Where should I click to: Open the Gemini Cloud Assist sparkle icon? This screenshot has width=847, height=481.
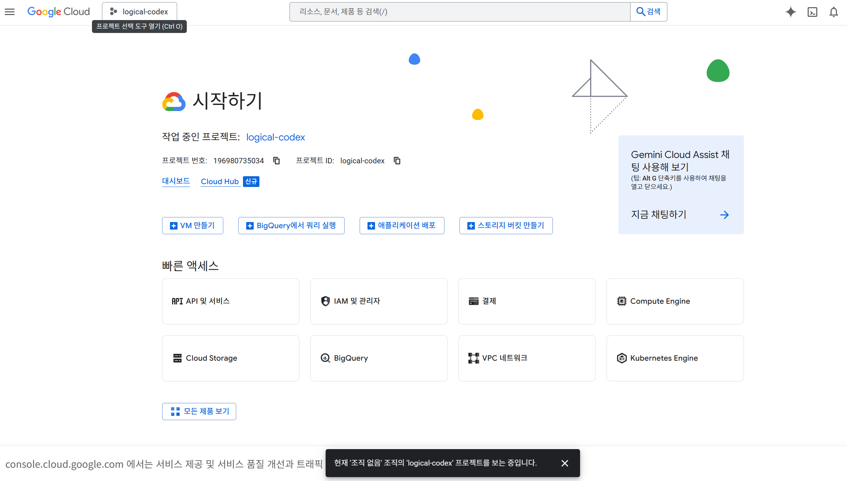(x=790, y=12)
